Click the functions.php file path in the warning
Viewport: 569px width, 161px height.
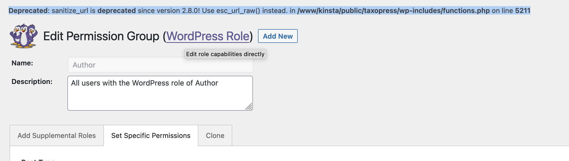pyautogui.click(x=394, y=11)
